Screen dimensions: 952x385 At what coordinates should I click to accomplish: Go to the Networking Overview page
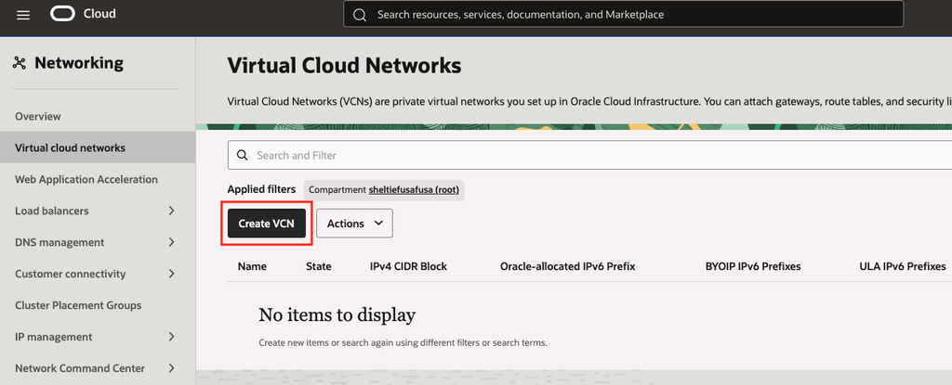37,116
